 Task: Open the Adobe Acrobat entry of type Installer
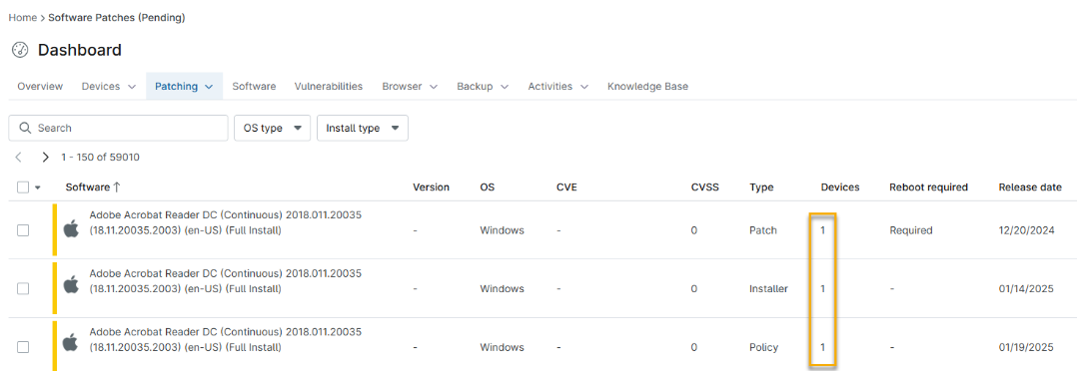226,281
